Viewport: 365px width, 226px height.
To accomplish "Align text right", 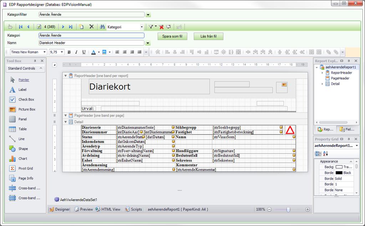I will tap(132, 52).
